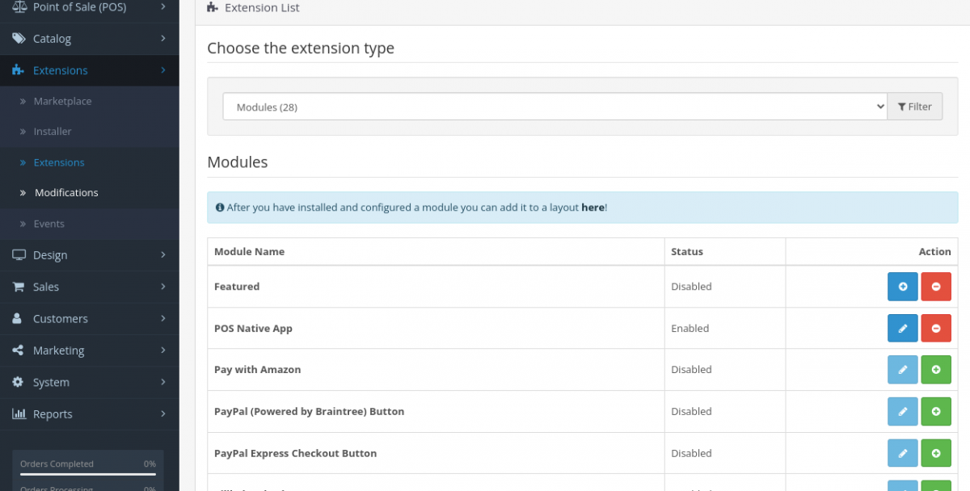Expand the Catalog sidebar menu
Screen dimensions: 970x491
point(89,39)
